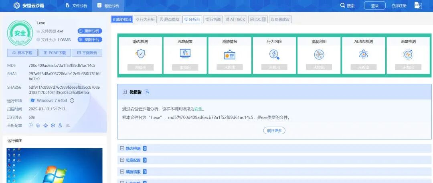Click the 样本下载 button
The width and height of the screenshot is (433, 183).
22,53
